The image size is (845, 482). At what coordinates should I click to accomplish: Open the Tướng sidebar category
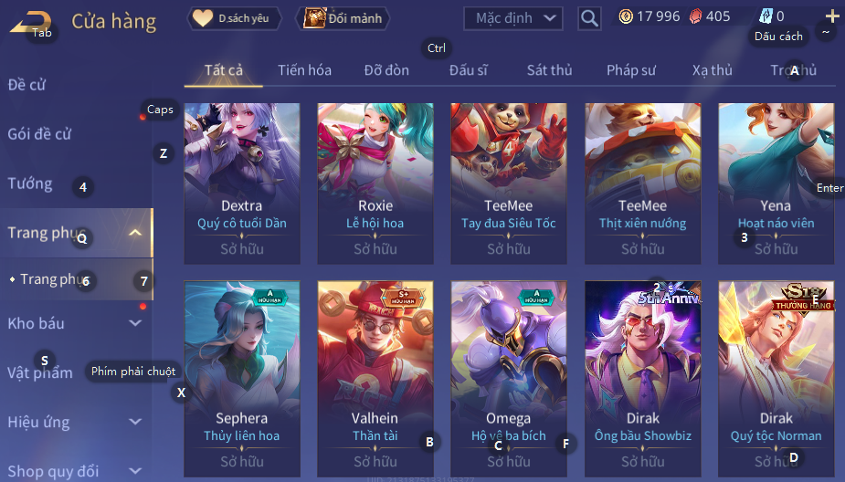tap(30, 183)
